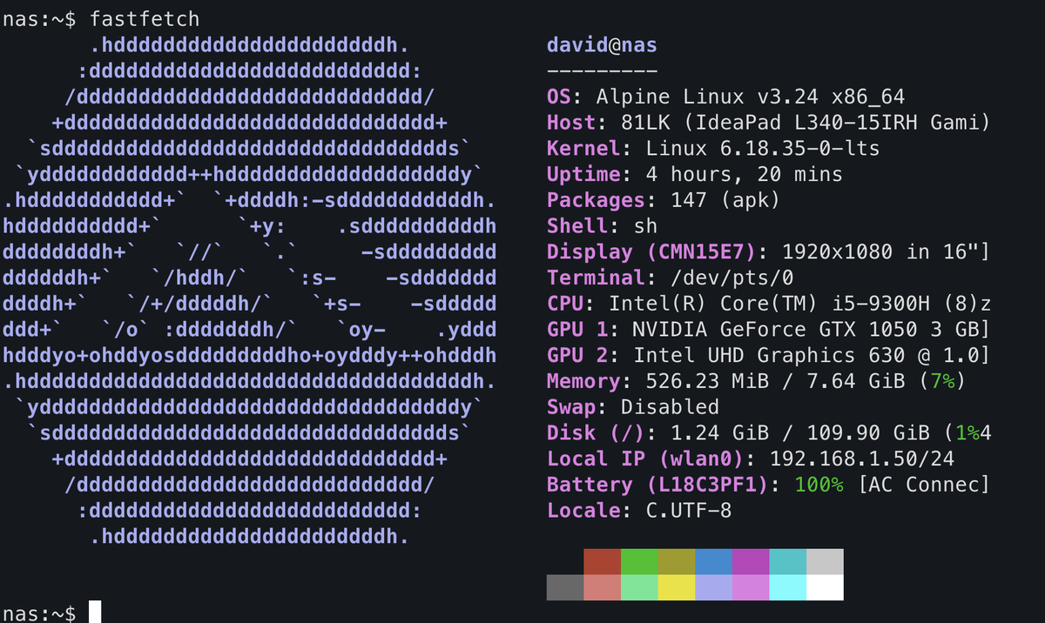
Task: Select the 'david@nas' title line
Action: coord(603,45)
